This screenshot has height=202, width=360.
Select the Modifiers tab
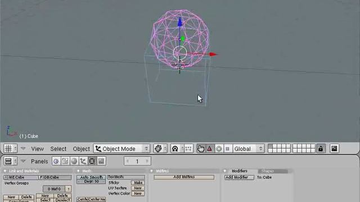pyautogui.click(x=240, y=171)
